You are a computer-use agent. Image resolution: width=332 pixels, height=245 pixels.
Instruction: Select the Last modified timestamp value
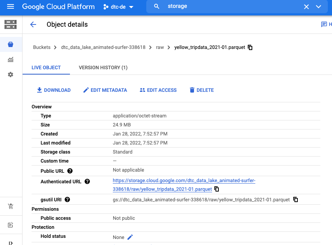click(x=140, y=143)
